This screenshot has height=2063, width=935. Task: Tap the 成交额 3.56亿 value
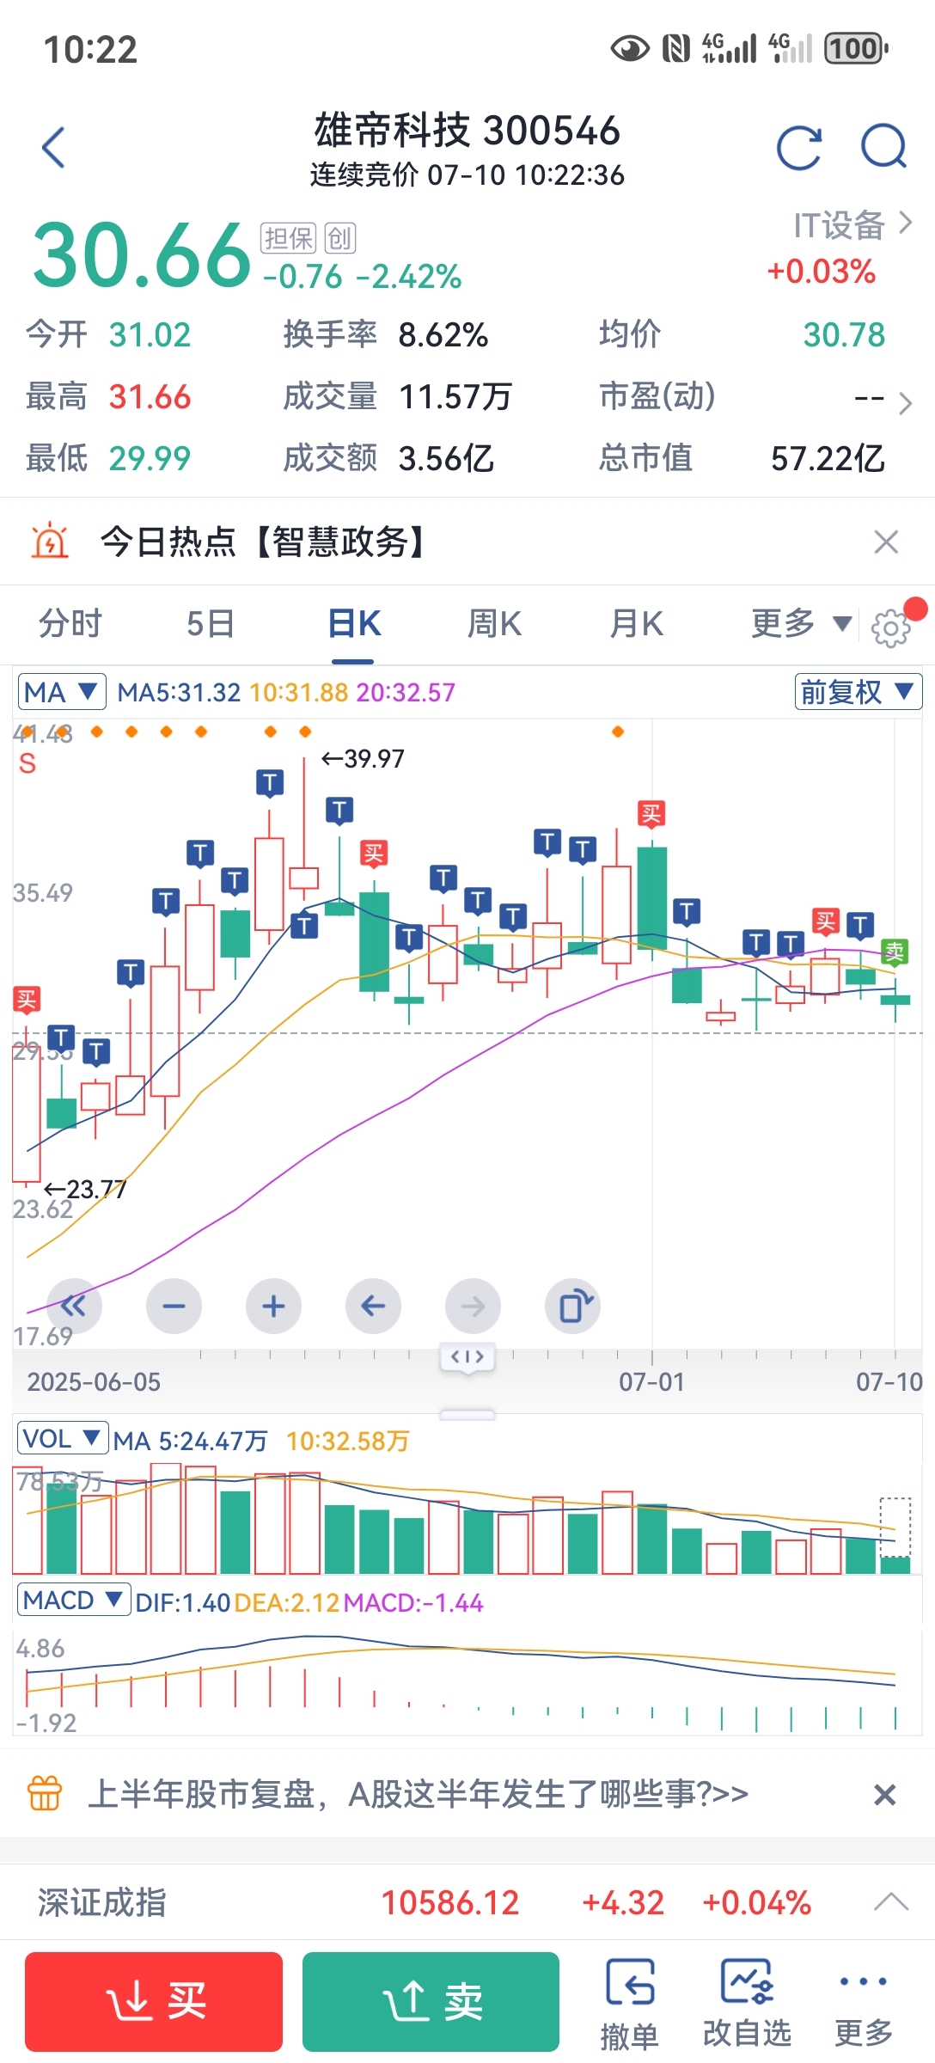pos(446,458)
